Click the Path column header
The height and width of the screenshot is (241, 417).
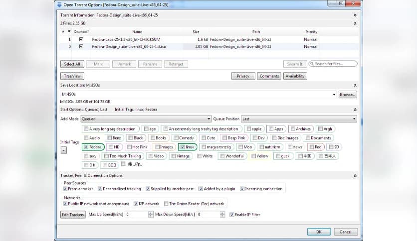[x=256, y=31]
